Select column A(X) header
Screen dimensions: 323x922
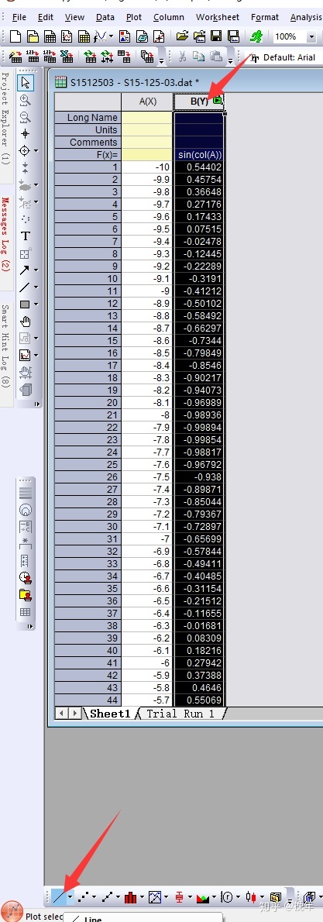point(148,101)
